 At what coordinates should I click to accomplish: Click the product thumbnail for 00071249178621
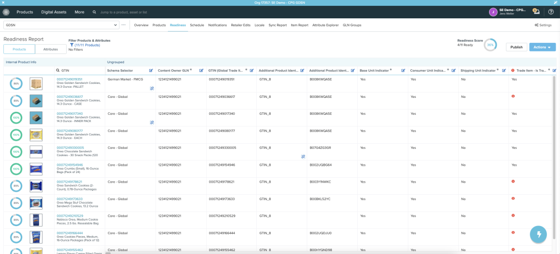coord(36,186)
